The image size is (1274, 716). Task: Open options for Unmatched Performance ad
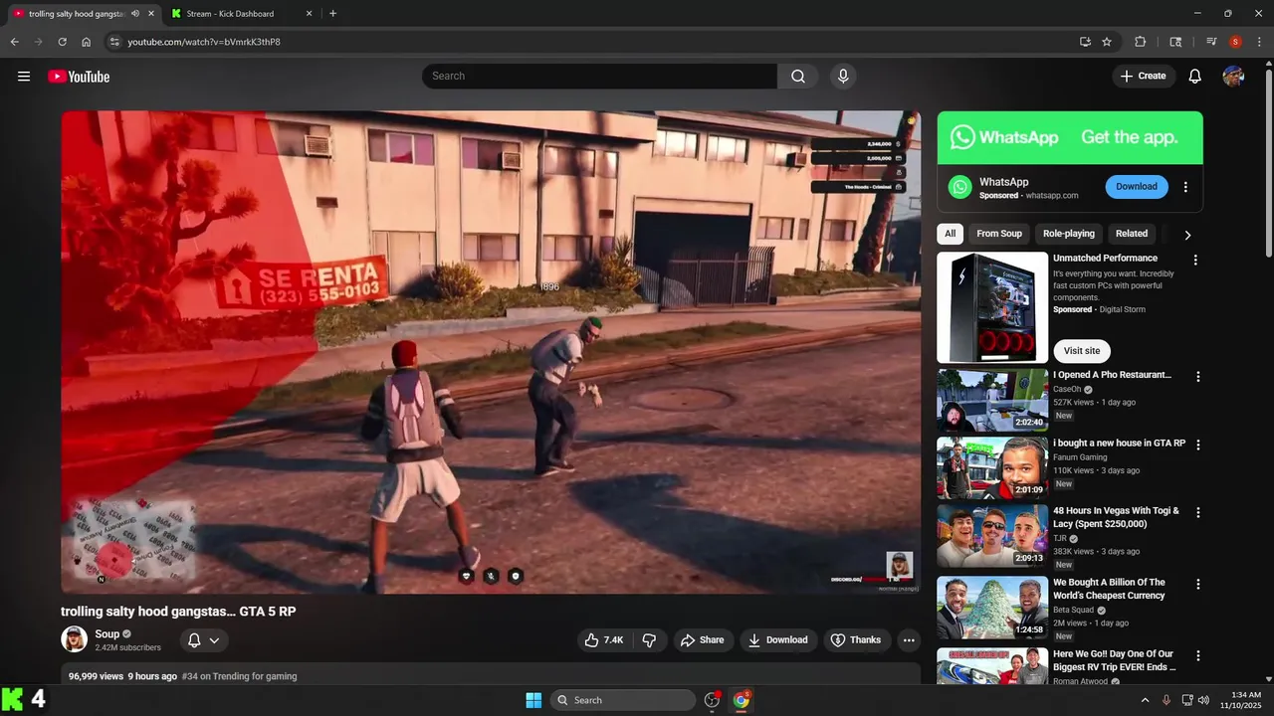(1195, 261)
